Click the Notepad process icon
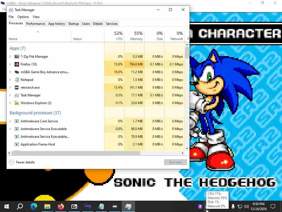The width and height of the screenshot is (282, 212). pos(17,80)
